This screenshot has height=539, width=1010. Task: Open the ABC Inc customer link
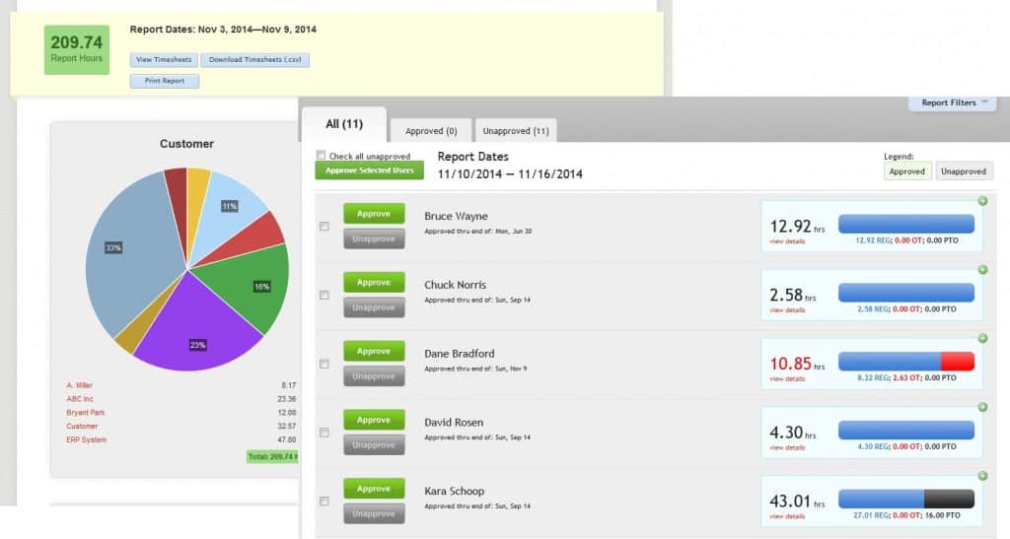click(80, 399)
